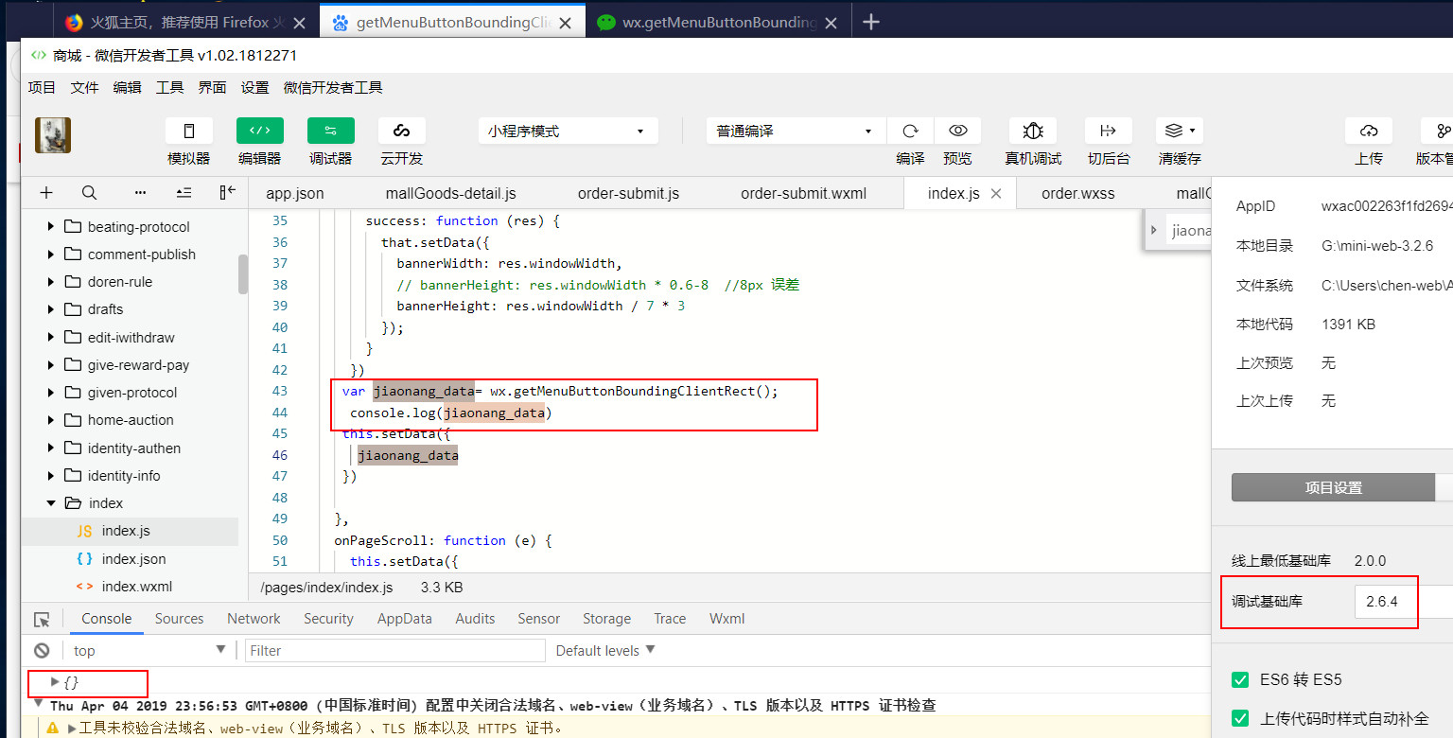The image size is (1453, 738).
Task: Switch to the Network devtools tab
Action: [x=254, y=619]
